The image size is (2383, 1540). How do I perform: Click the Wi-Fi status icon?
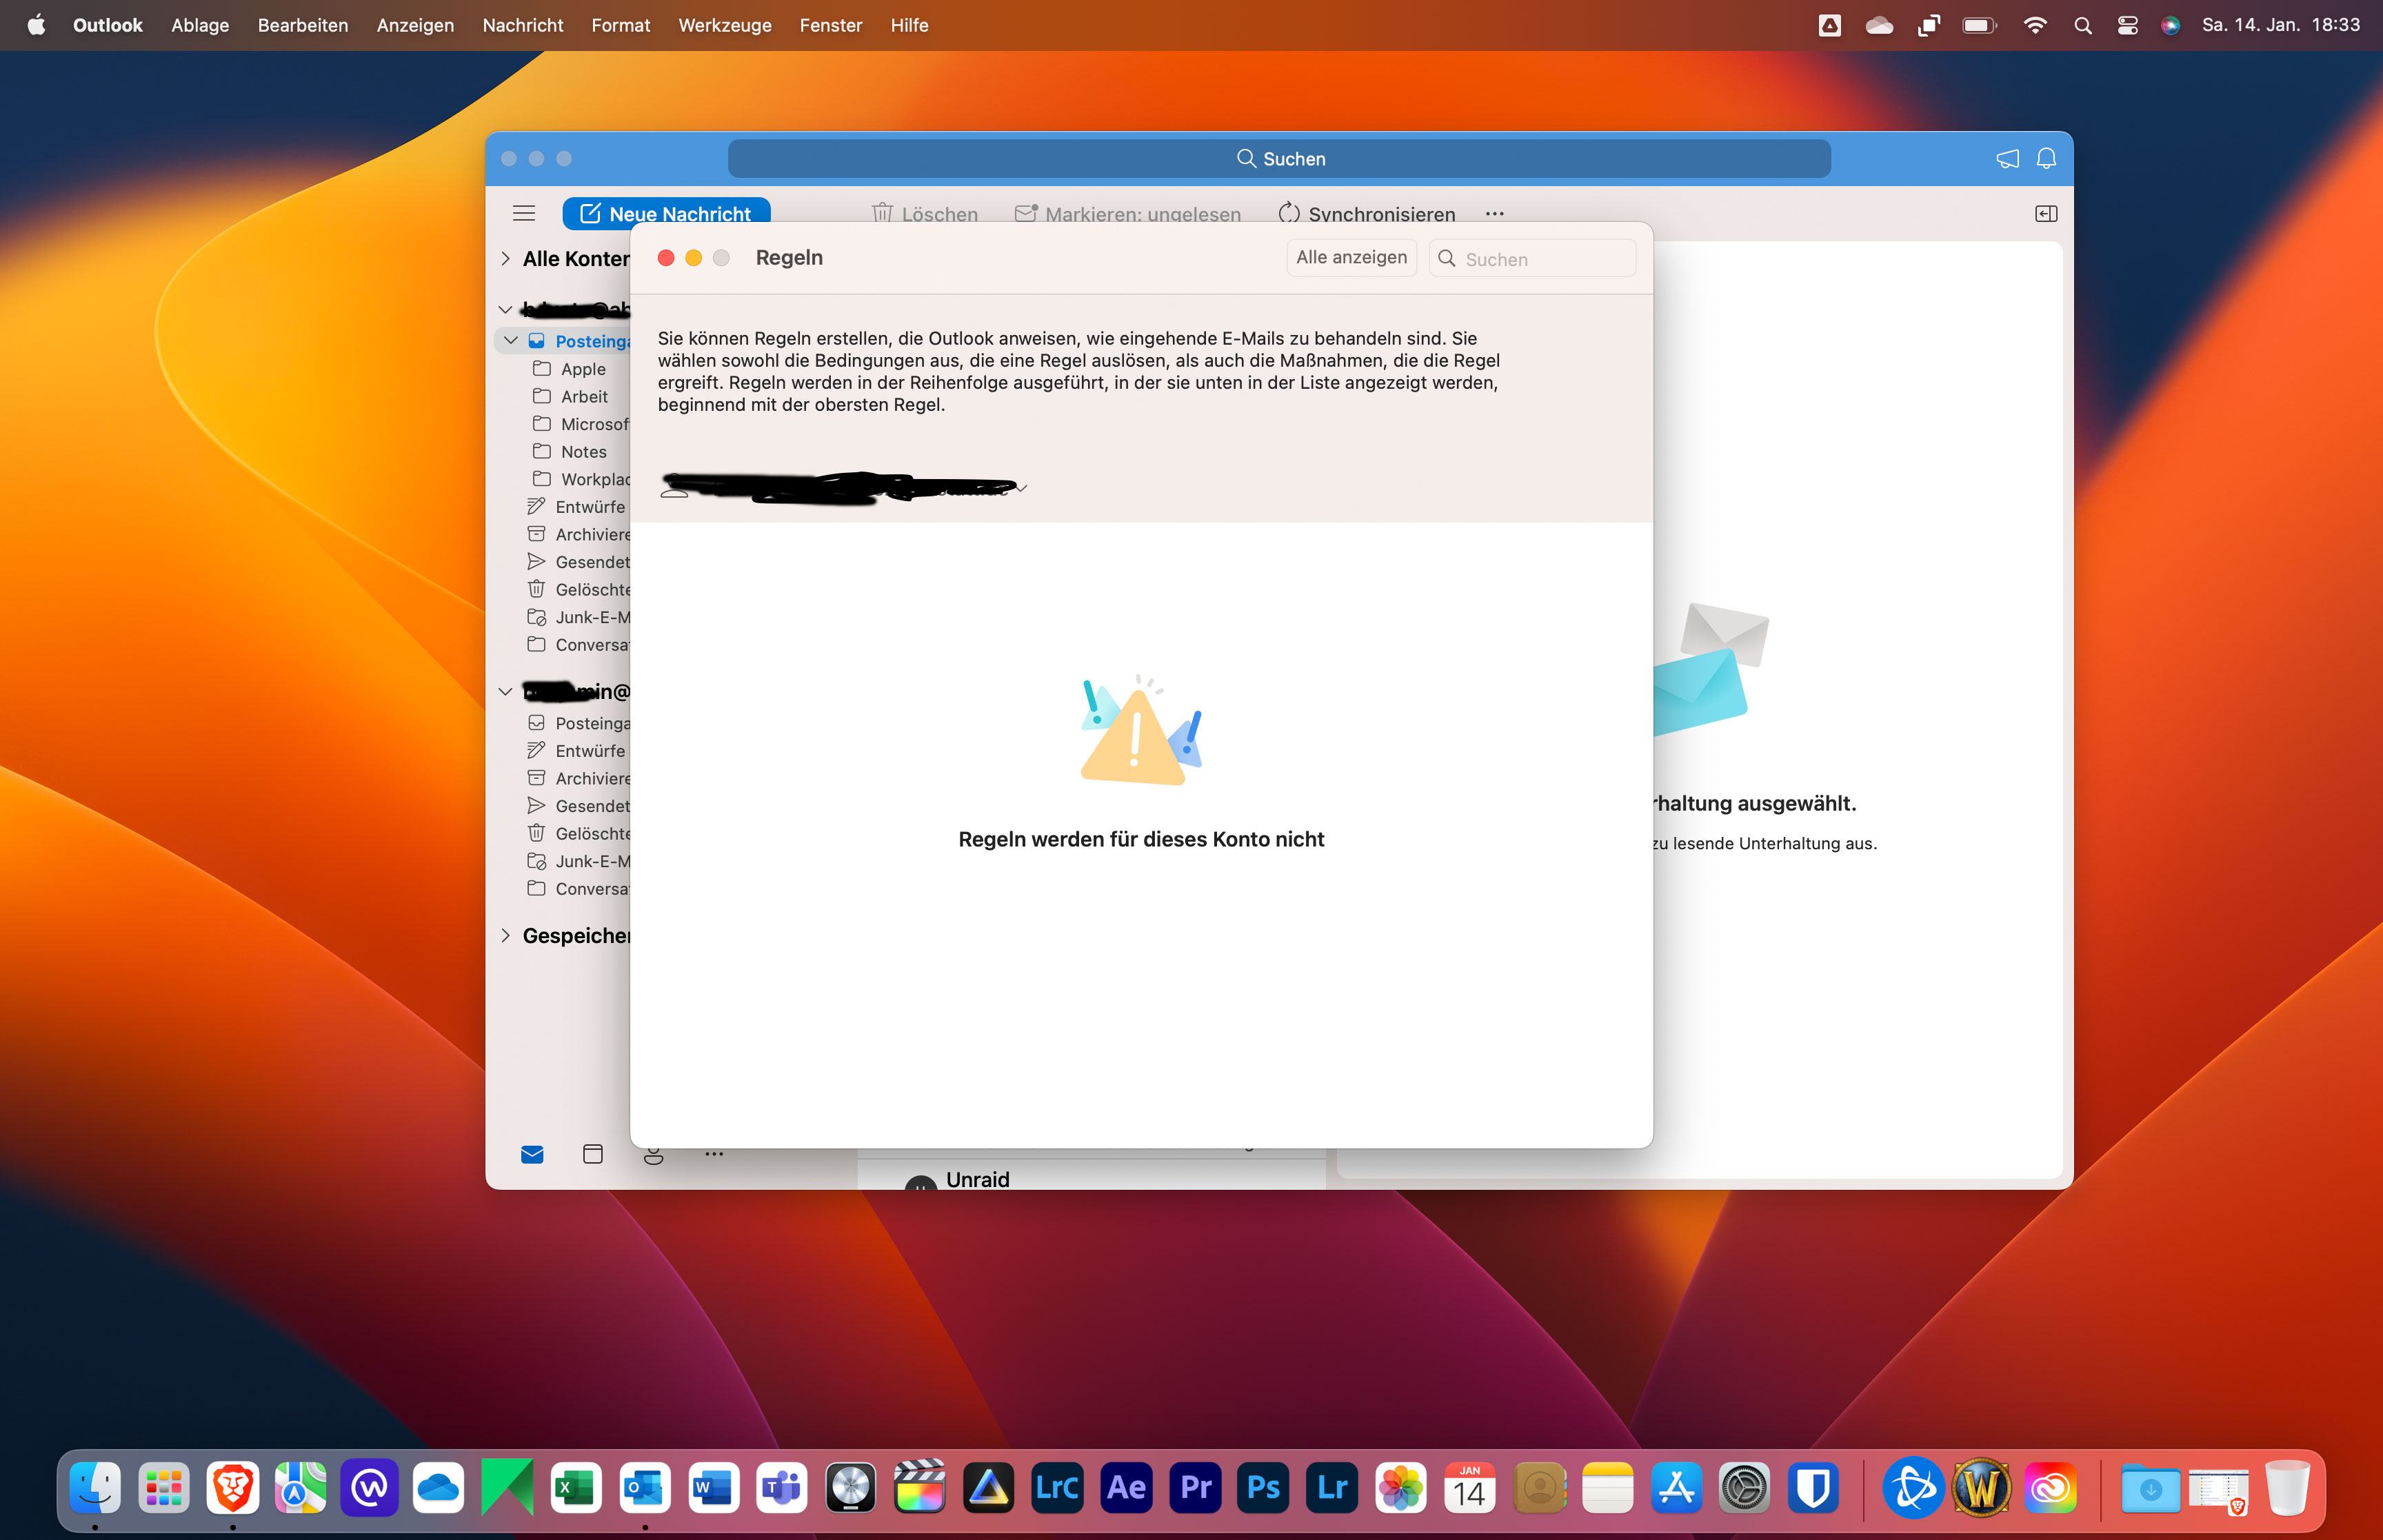click(x=2035, y=25)
